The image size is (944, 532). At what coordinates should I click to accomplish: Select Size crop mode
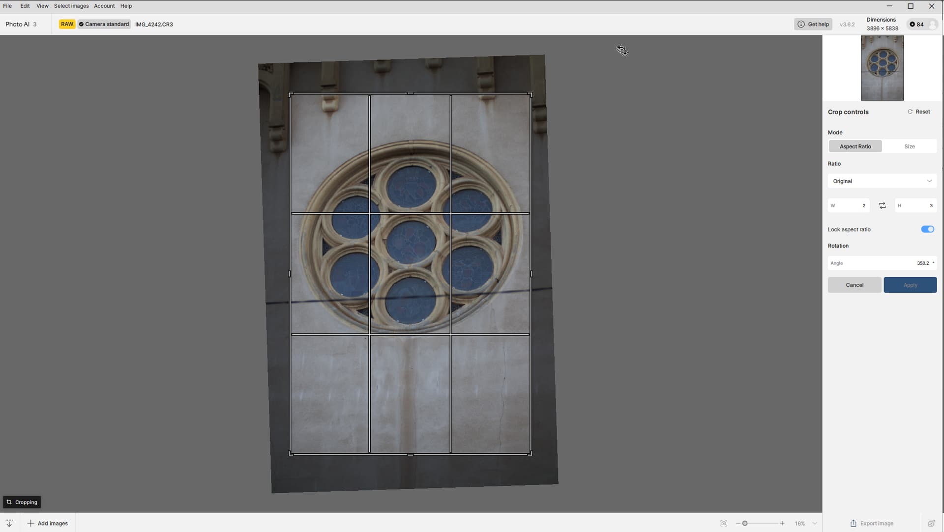click(x=909, y=146)
